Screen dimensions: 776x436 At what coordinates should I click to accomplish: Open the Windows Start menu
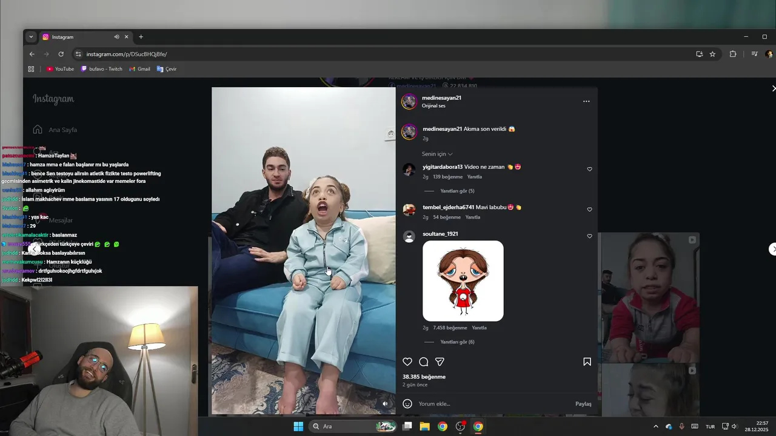(x=298, y=426)
